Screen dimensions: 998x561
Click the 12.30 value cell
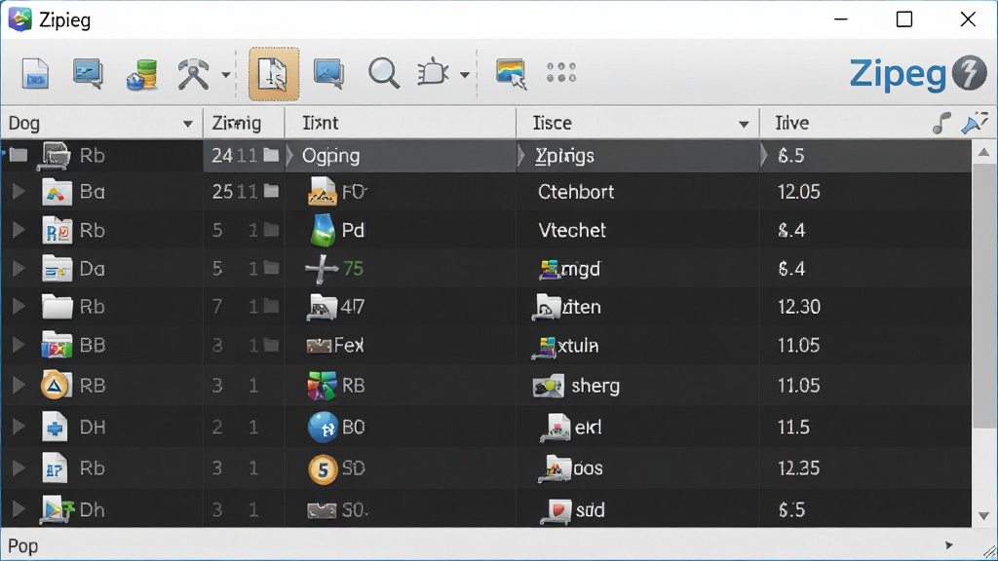coord(799,307)
